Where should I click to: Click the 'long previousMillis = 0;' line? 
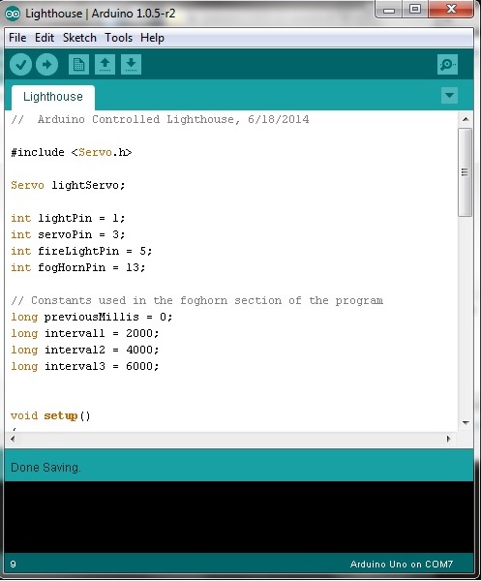(x=92, y=318)
